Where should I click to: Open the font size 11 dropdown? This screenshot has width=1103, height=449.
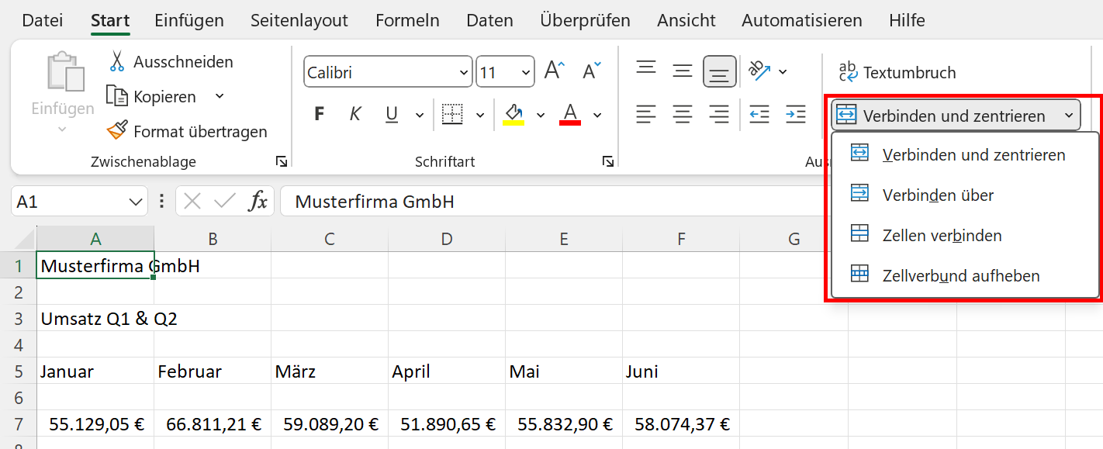click(527, 74)
